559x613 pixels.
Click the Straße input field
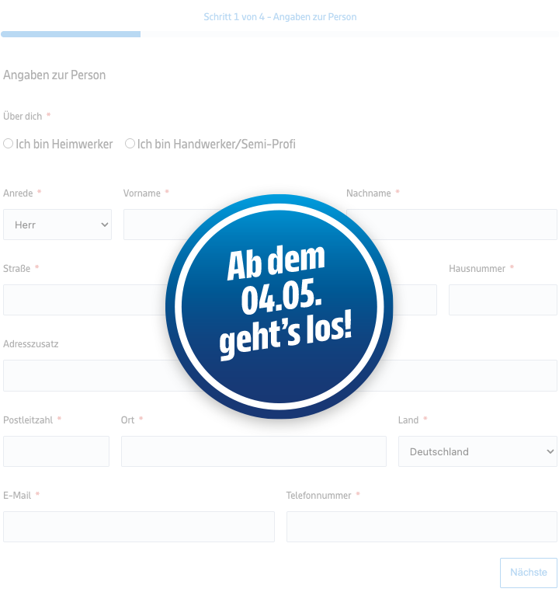tap(84, 300)
